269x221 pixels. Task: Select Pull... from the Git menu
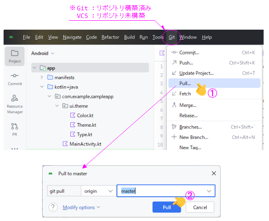pos(185,83)
